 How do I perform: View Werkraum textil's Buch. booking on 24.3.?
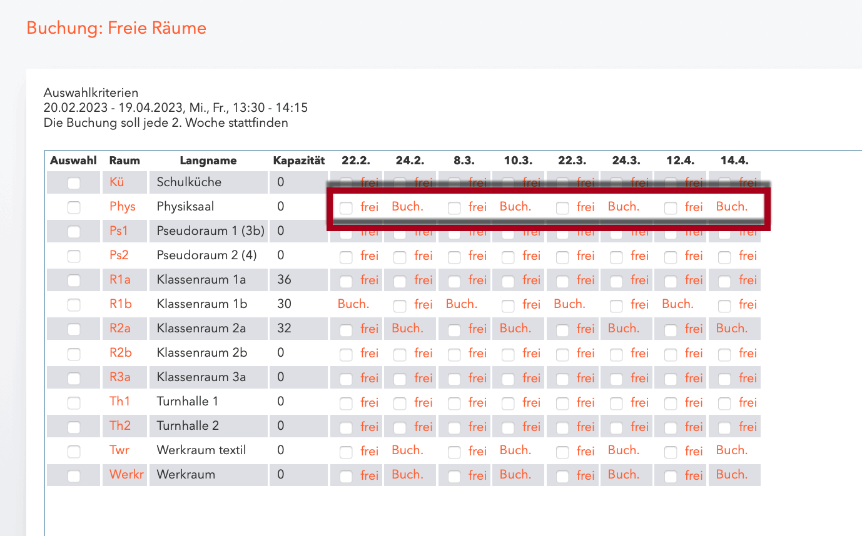pos(624,450)
